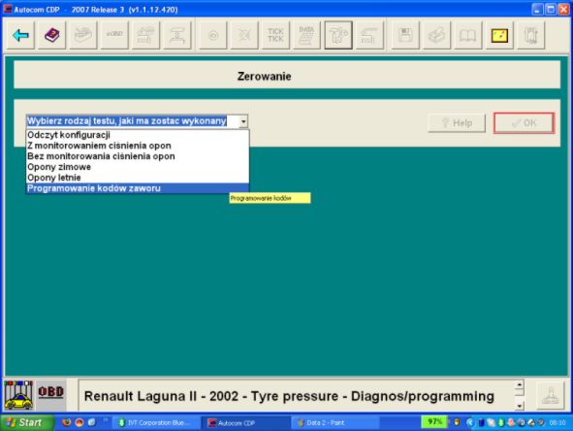
Task: Click the grayed crossed-out toolbar icon
Action: [x=244, y=36]
